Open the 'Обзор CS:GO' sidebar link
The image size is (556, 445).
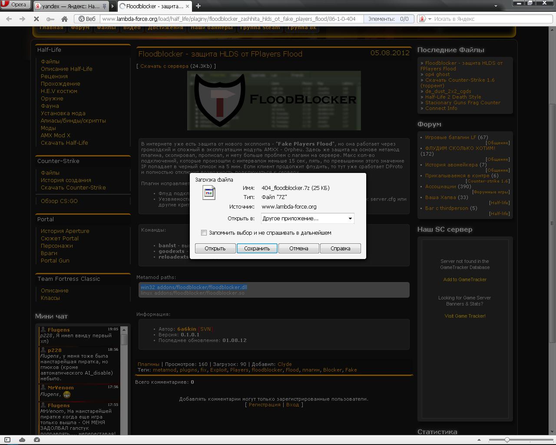[59, 201]
